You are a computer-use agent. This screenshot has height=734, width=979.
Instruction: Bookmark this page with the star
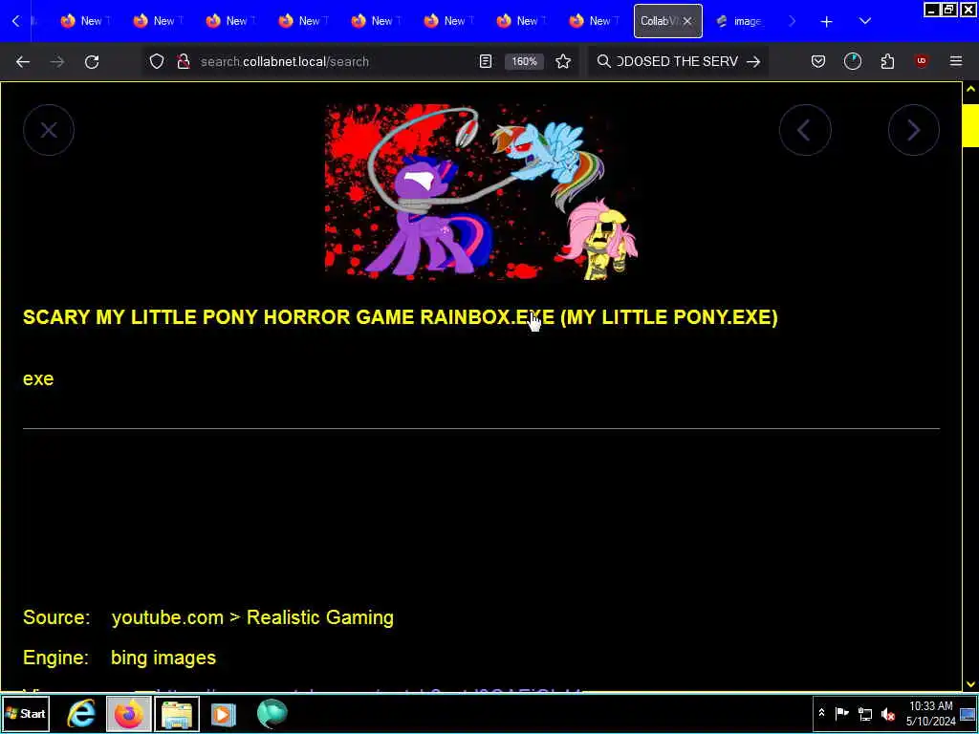click(x=563, y=61)
